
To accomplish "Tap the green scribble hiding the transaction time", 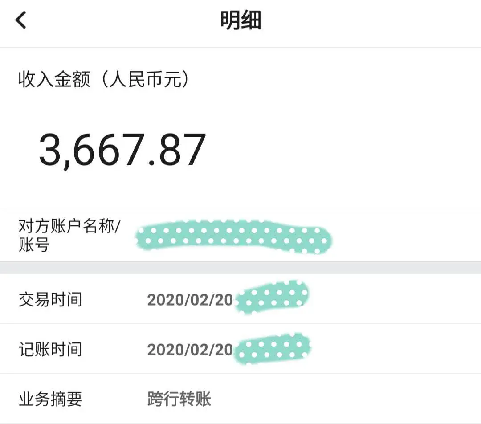I will click(x=272, y=297).
